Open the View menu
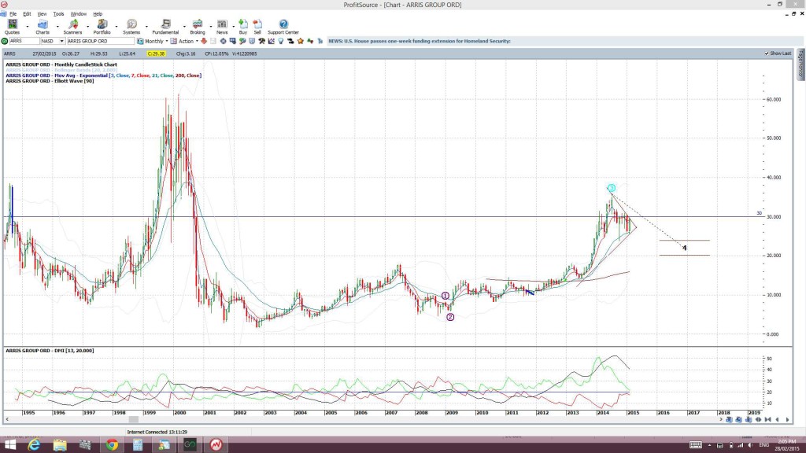Image resolution: width=806 pixels, height=453 pixels. [x=43, y=14]
